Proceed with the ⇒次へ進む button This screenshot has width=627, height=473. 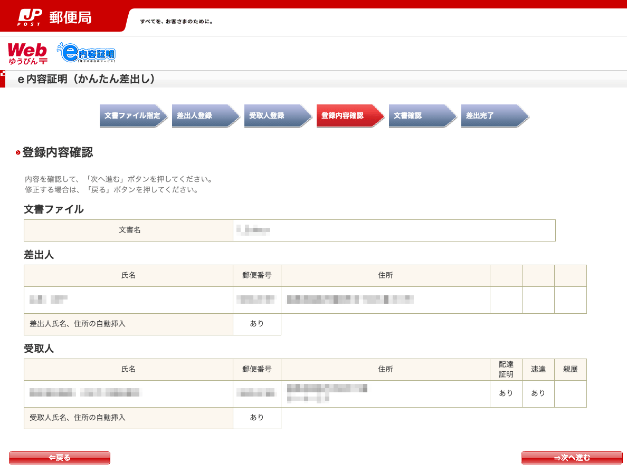(572, 458)
